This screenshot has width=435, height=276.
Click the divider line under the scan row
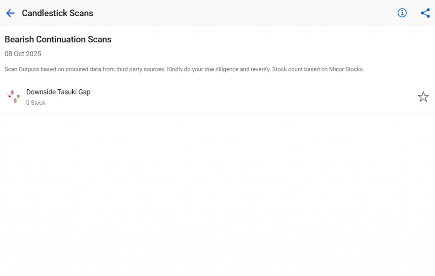217,114
